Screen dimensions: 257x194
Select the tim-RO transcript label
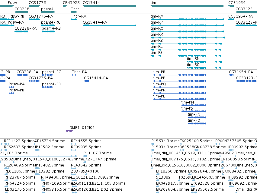tap(193, 65)
